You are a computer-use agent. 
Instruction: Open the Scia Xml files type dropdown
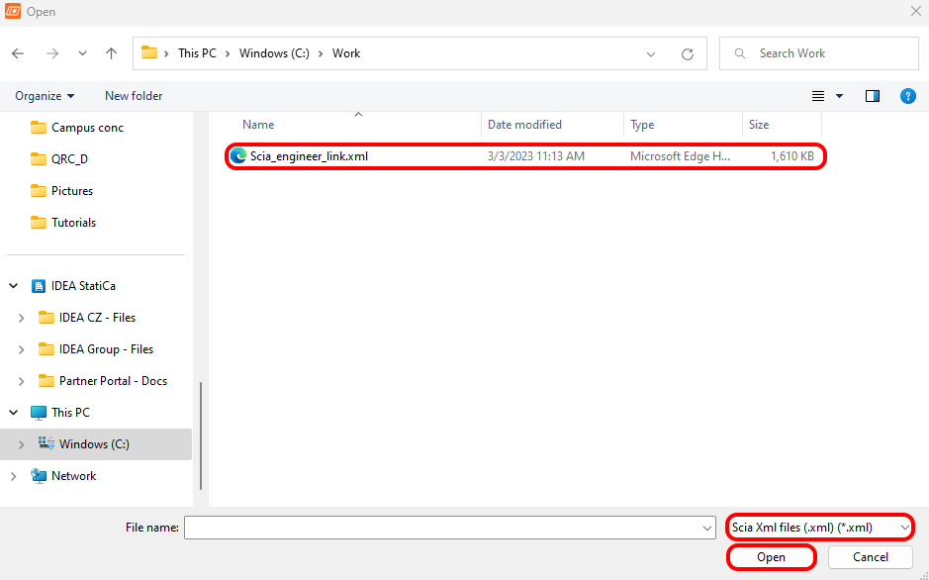(818, 529)
